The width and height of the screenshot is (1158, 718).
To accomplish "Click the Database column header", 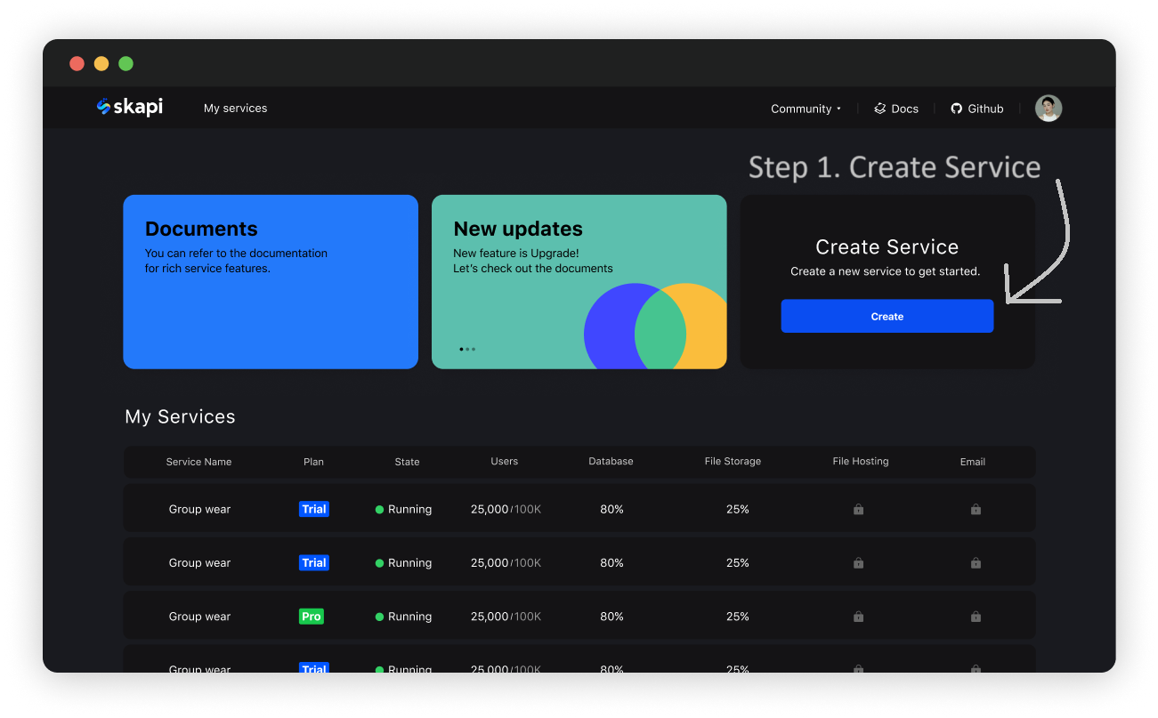I will pos(611,462).
